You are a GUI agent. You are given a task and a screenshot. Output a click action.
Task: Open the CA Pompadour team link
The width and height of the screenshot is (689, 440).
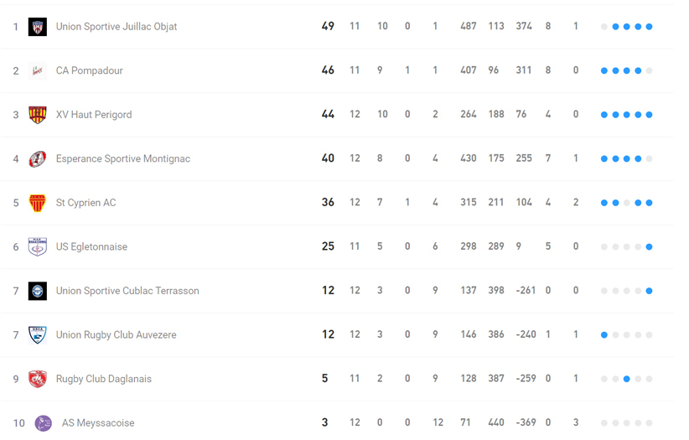[x=89, y=70]
